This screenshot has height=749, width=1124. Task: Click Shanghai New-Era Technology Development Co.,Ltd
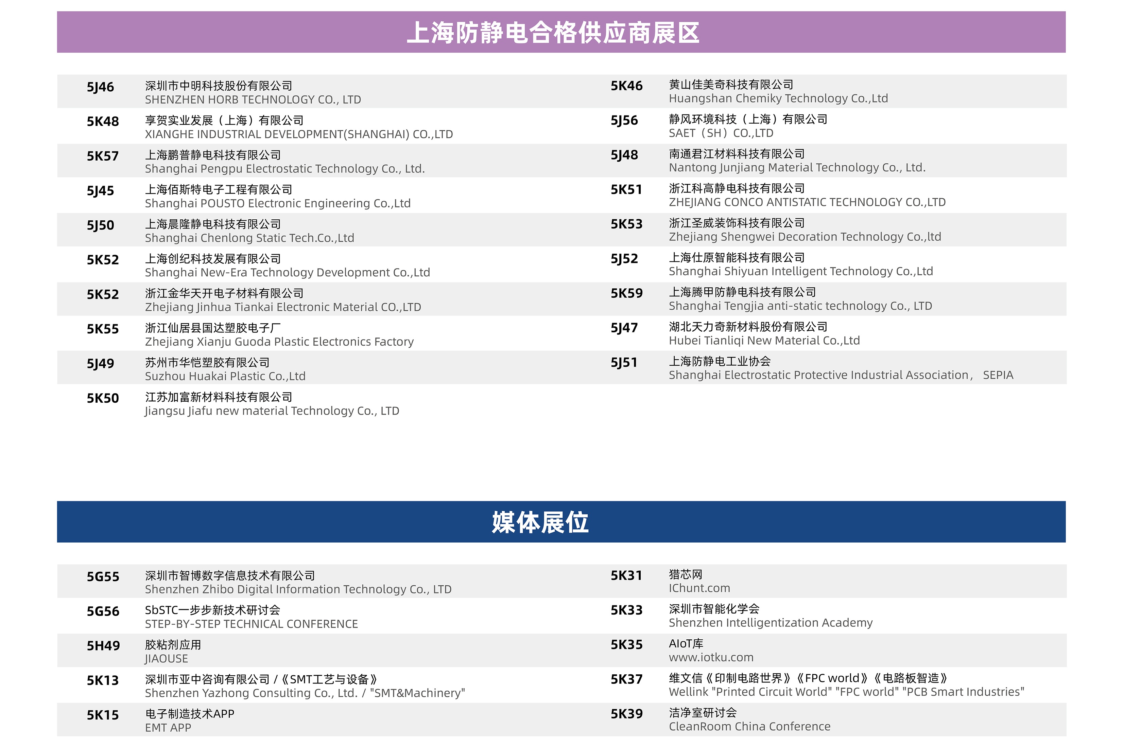point(287,272)
